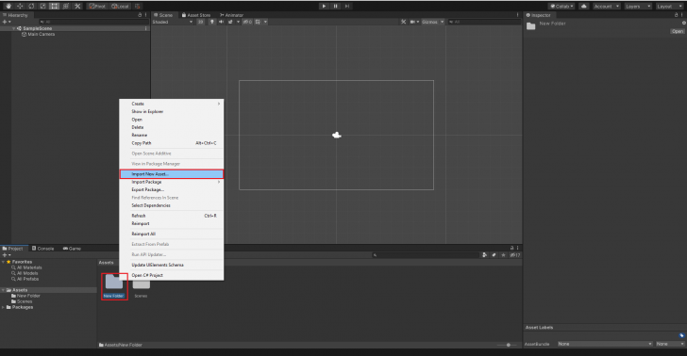Open the Gizmos dropdown
The width and height of the screenshot is (687, 356).
432,22
